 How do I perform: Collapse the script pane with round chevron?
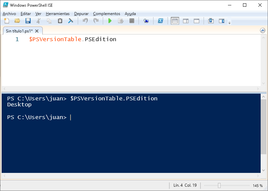263,30
